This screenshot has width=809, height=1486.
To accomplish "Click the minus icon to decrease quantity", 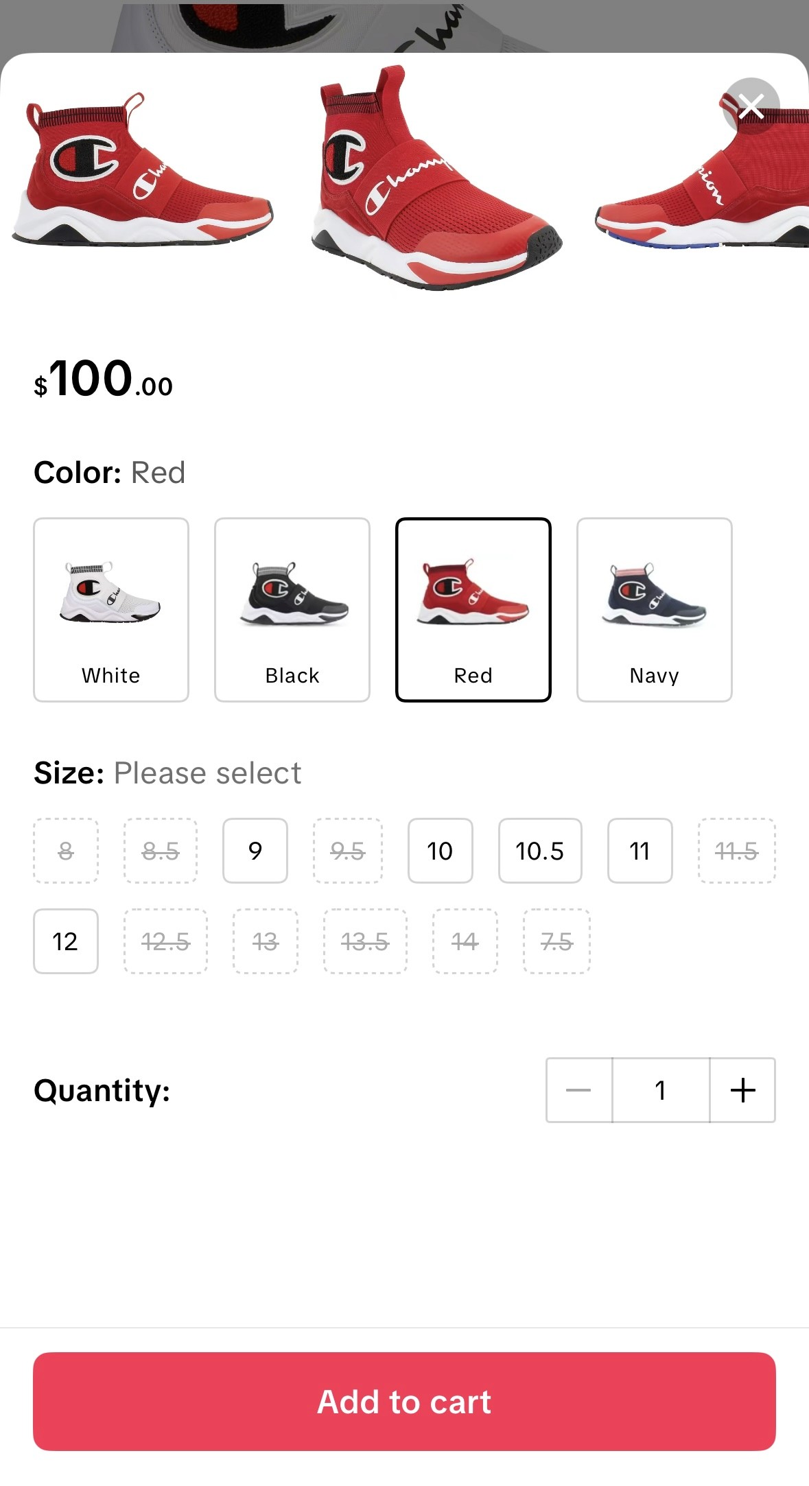I will point(577,1091).
